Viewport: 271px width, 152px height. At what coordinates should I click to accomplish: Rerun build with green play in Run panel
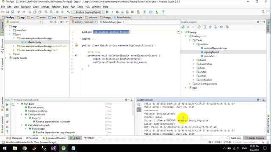click(x=7, y=105)
